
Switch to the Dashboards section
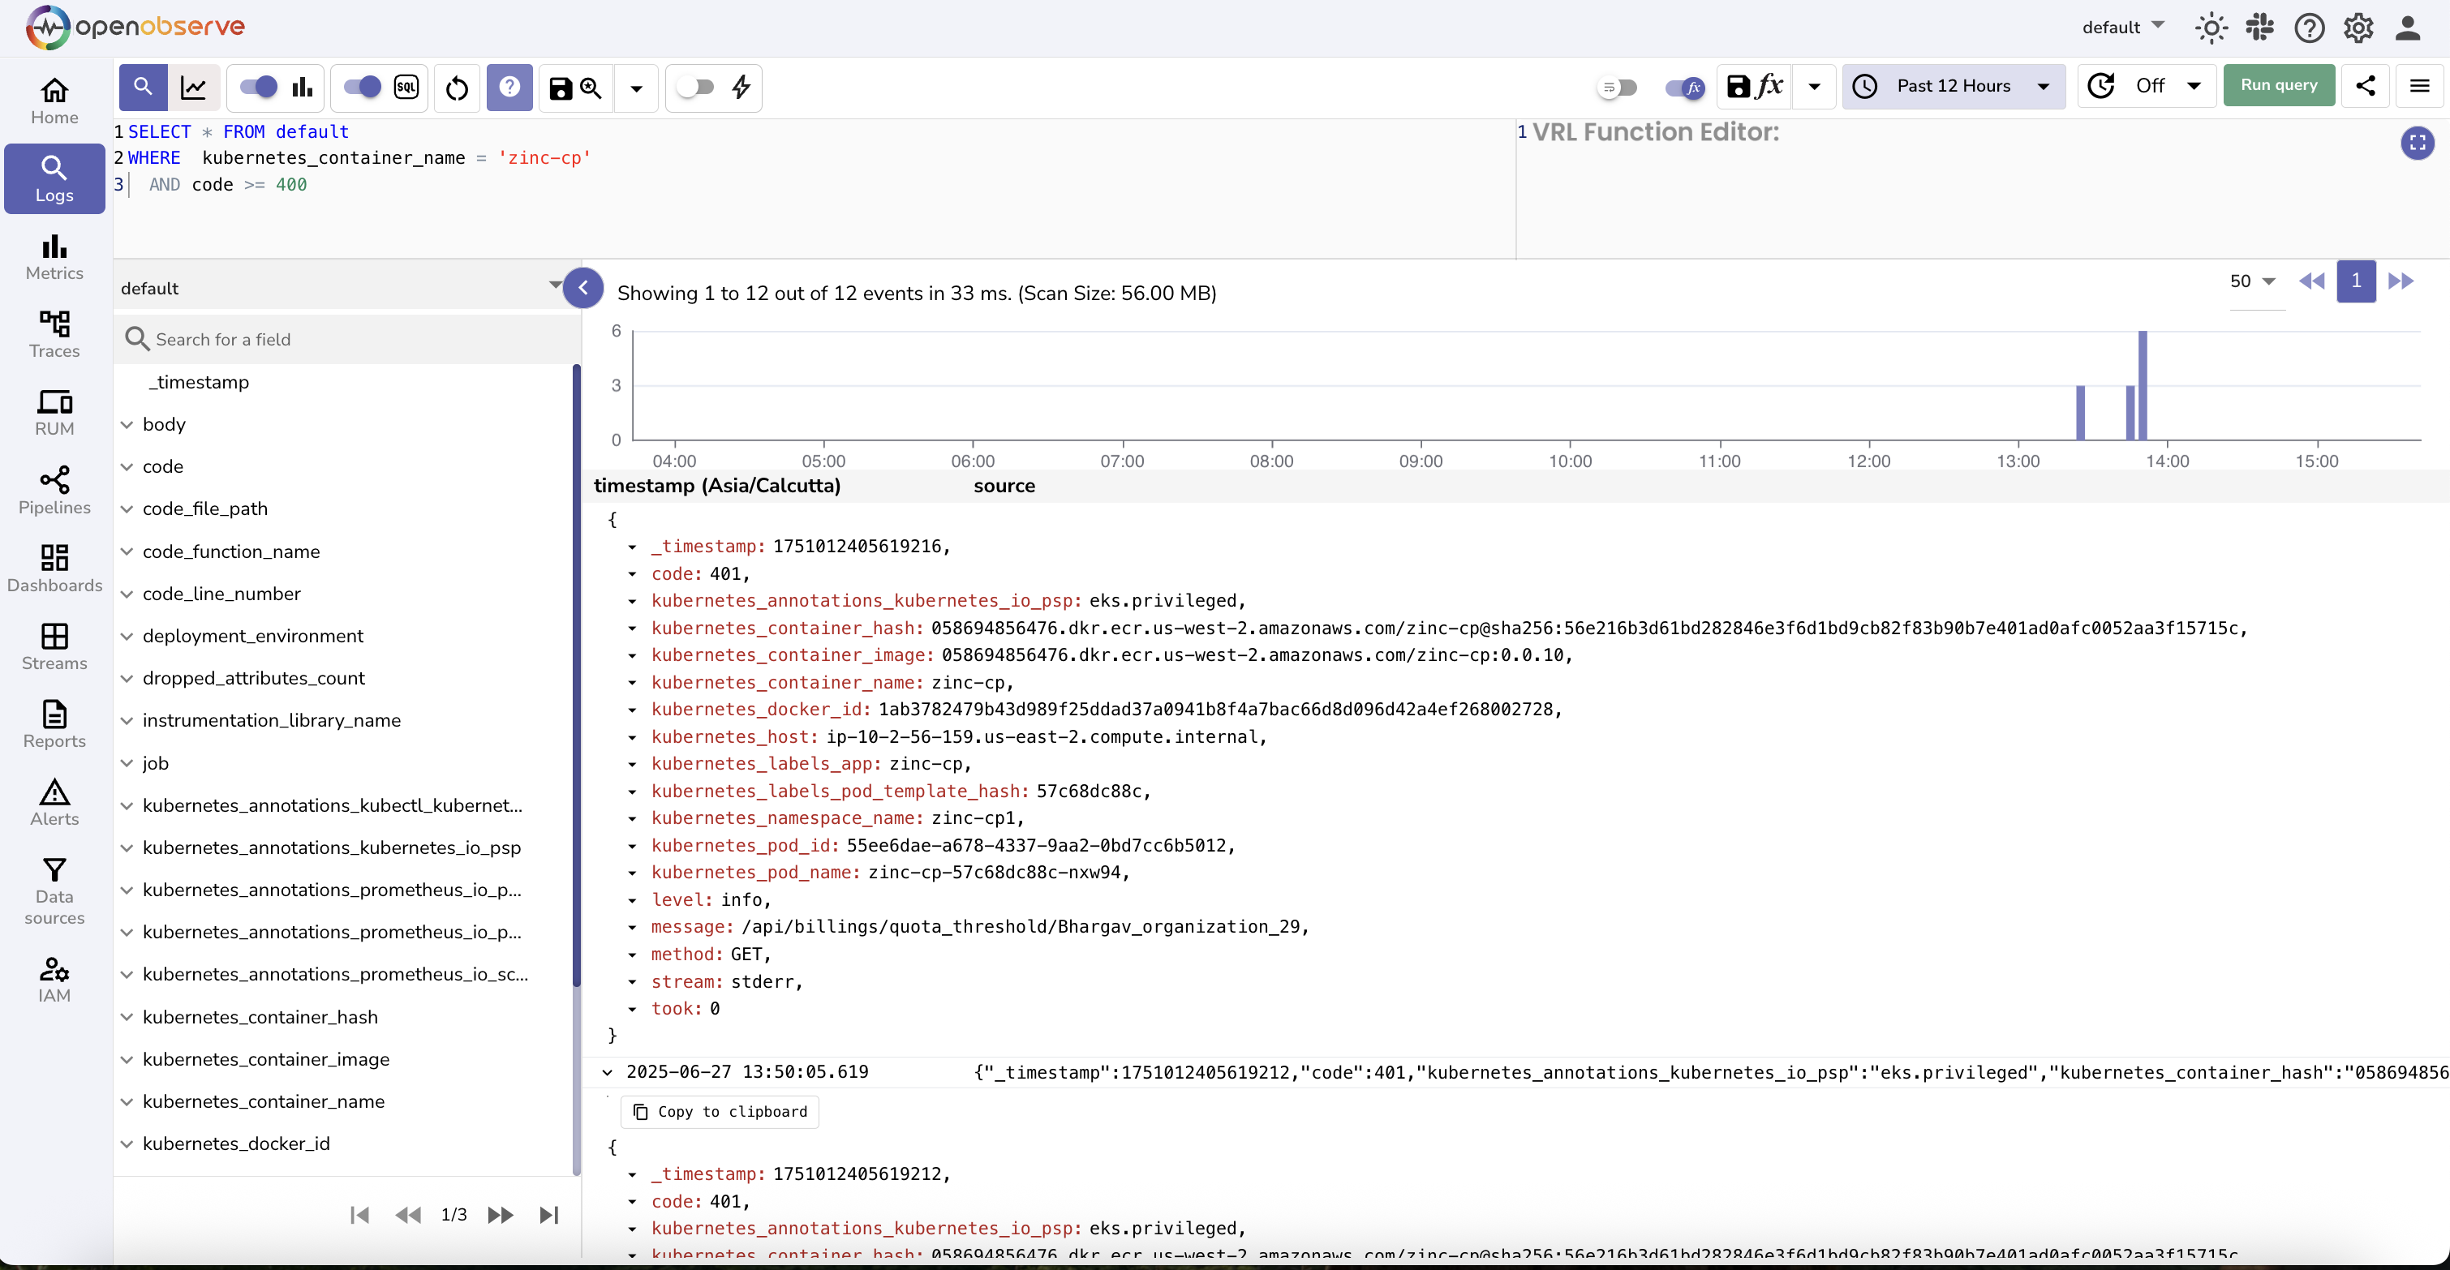click(x=54, y=568)
